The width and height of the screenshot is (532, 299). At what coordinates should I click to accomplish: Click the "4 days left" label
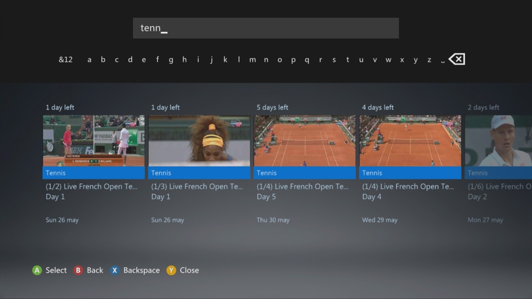pos(378,108)
